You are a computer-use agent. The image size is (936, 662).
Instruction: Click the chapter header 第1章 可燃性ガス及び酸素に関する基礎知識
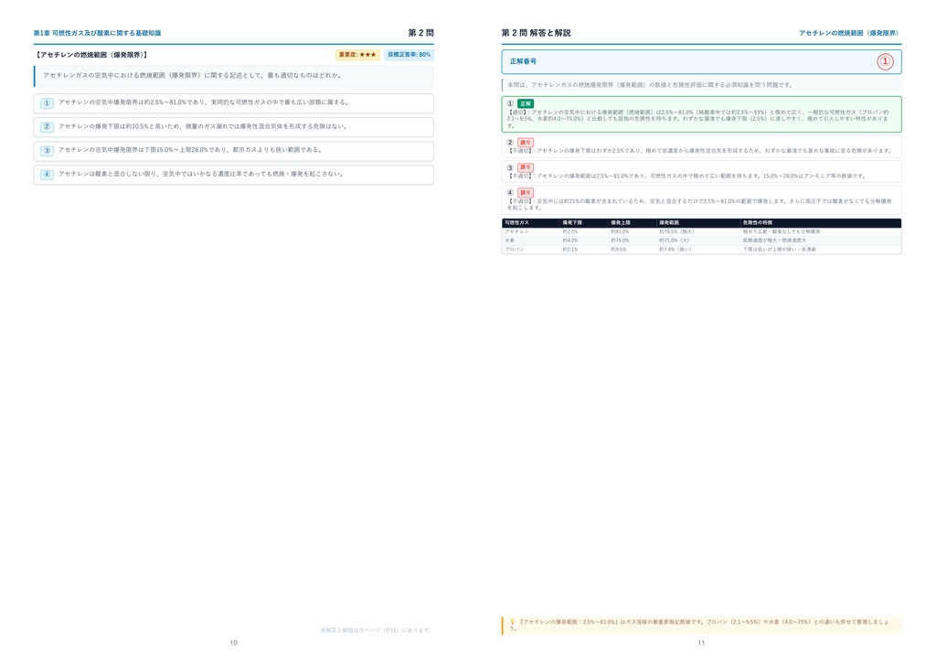97,34
